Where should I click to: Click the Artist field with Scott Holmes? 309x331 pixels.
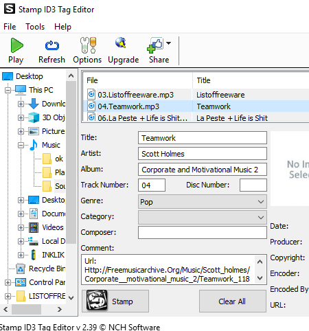(x=203, y=154)
